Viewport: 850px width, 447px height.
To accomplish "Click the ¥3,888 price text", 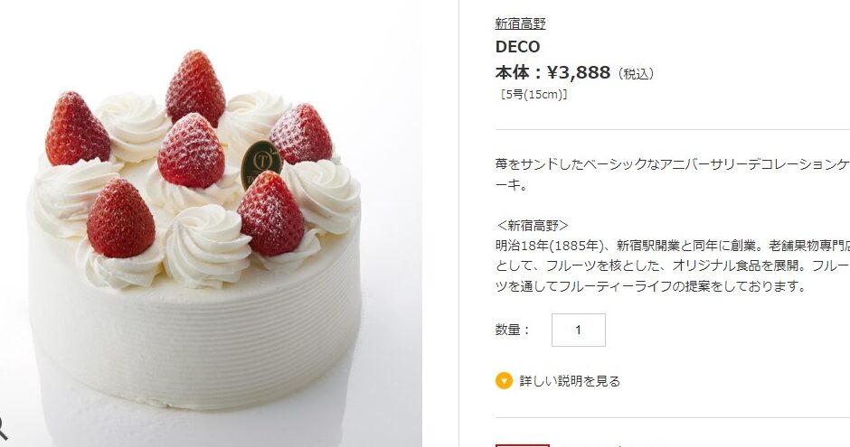I will [579, 72].
